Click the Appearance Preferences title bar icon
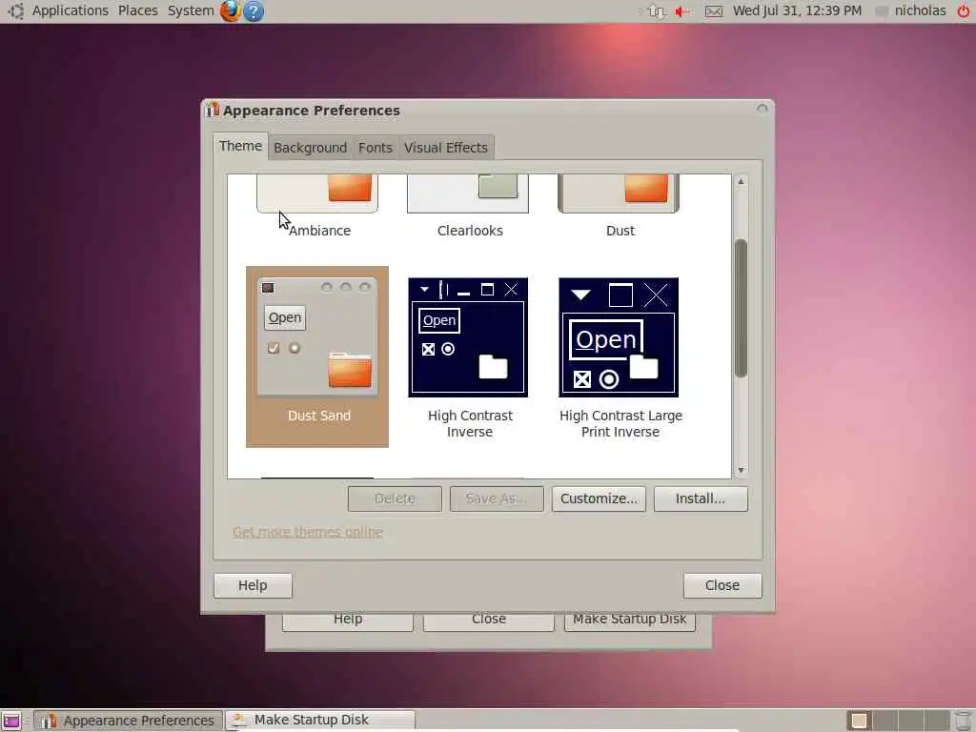Image resolution: width=976 pixels, height=732 pixels. click(213, 110)
